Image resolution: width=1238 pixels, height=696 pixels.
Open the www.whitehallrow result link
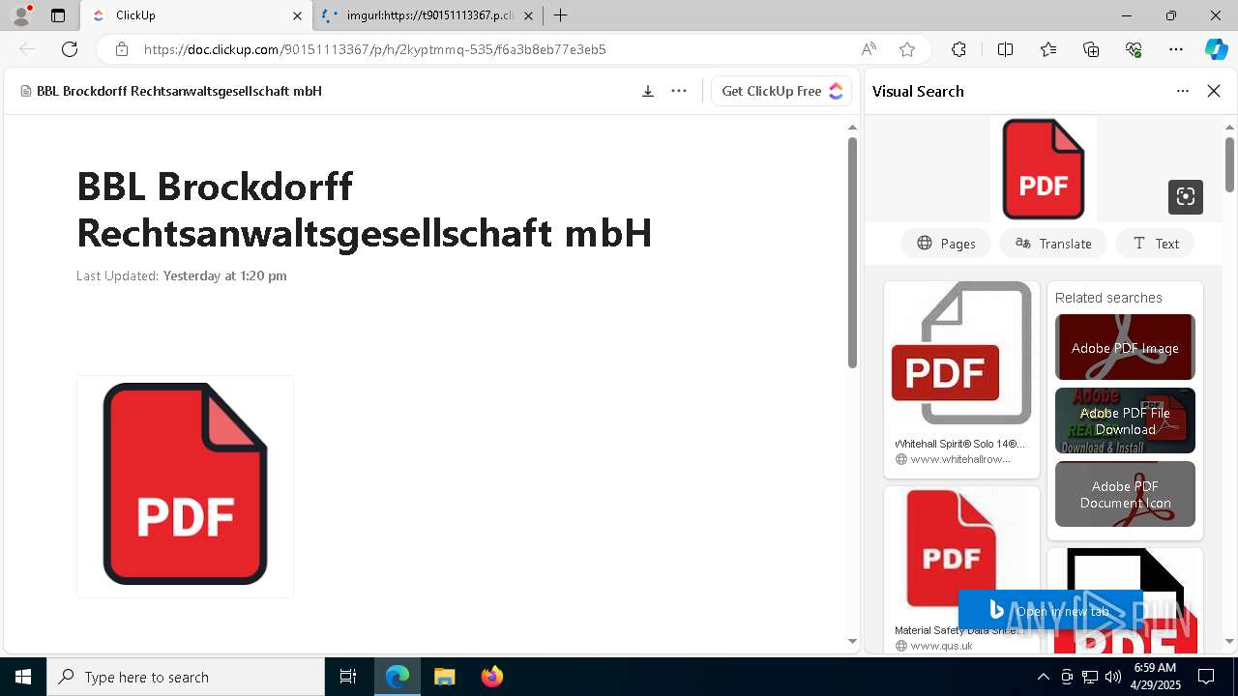point(960,459)
